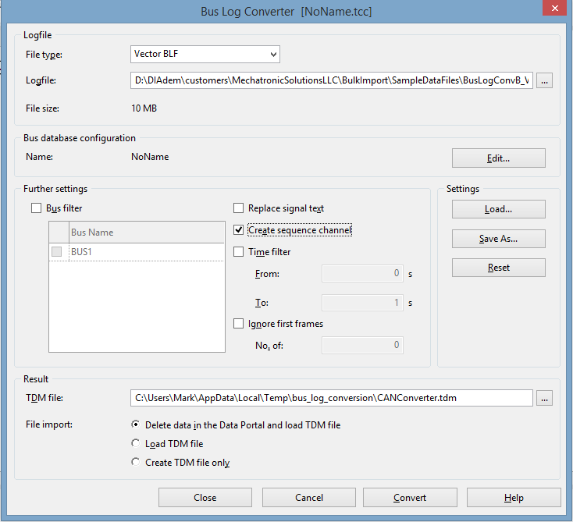Click the Load... settings button

pyautogui.click(x=498, y=209)
